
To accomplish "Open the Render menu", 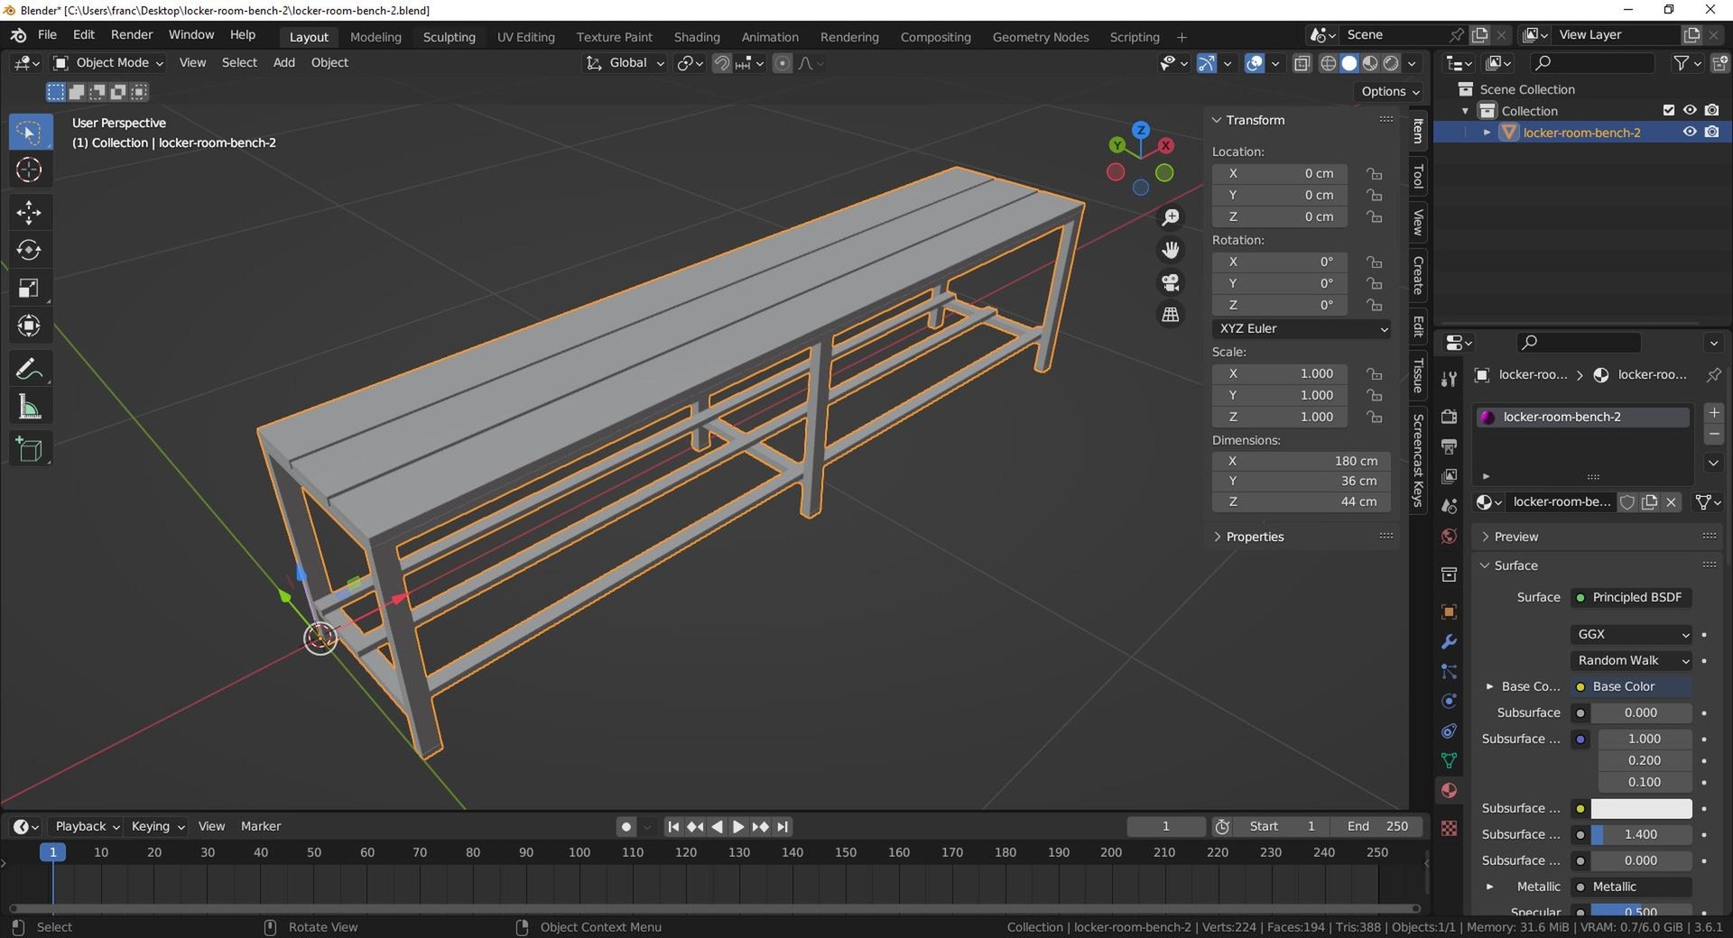I will pyautogui.click(x=132, y=34).
